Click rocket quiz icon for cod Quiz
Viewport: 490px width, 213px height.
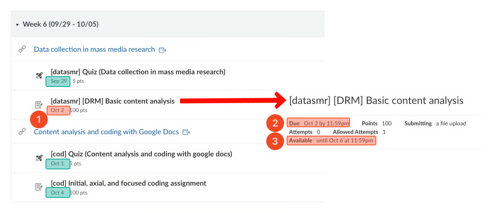[x=39, y=158]
